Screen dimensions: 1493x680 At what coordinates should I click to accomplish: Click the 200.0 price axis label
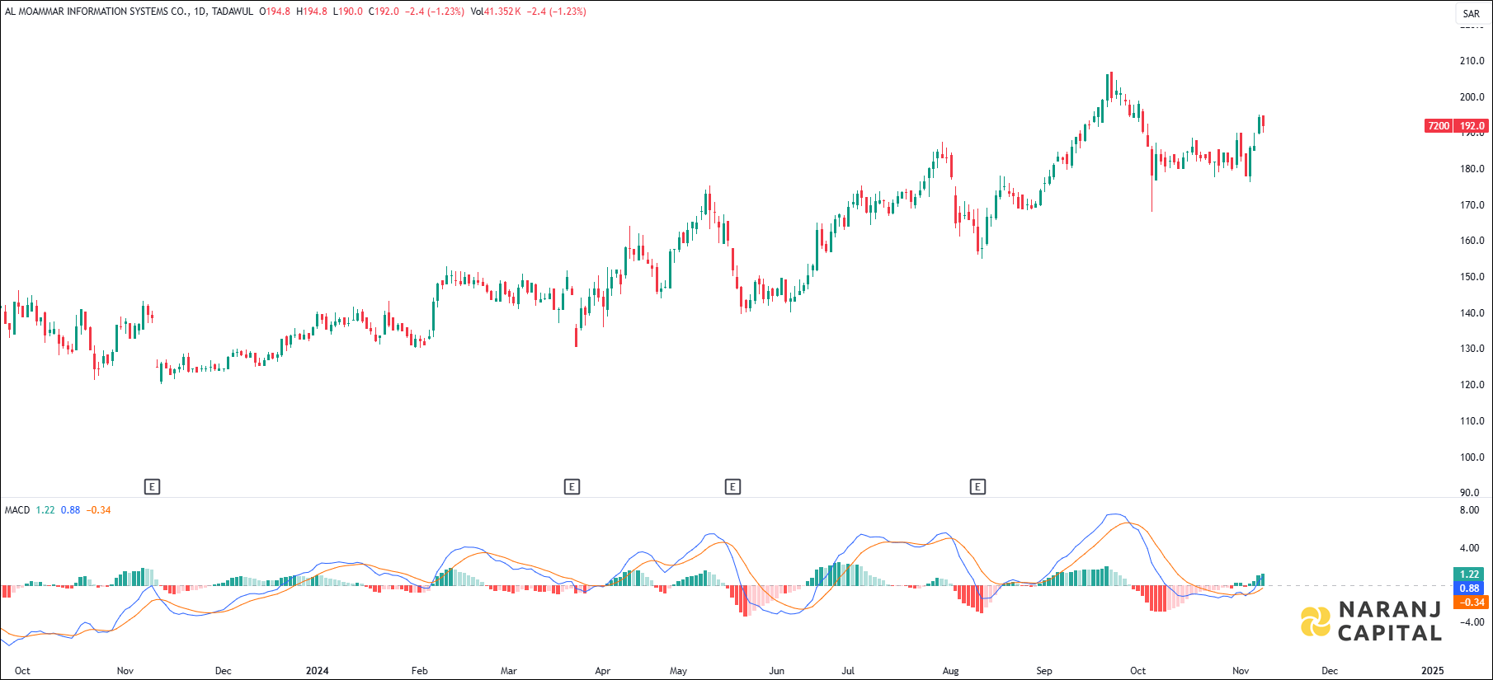pos(1472,97)
